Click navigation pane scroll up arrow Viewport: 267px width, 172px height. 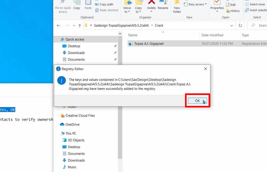click(x=120, y=34)
